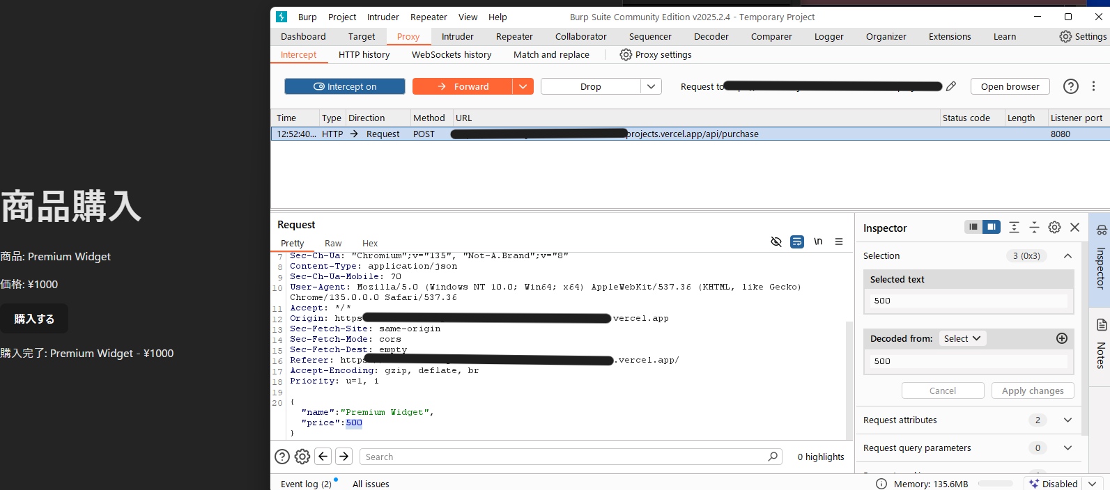Image resolution: width=1110 pixels, height=490 pixels.
Task: Switch to the Target tab
Action: [362, 36]
